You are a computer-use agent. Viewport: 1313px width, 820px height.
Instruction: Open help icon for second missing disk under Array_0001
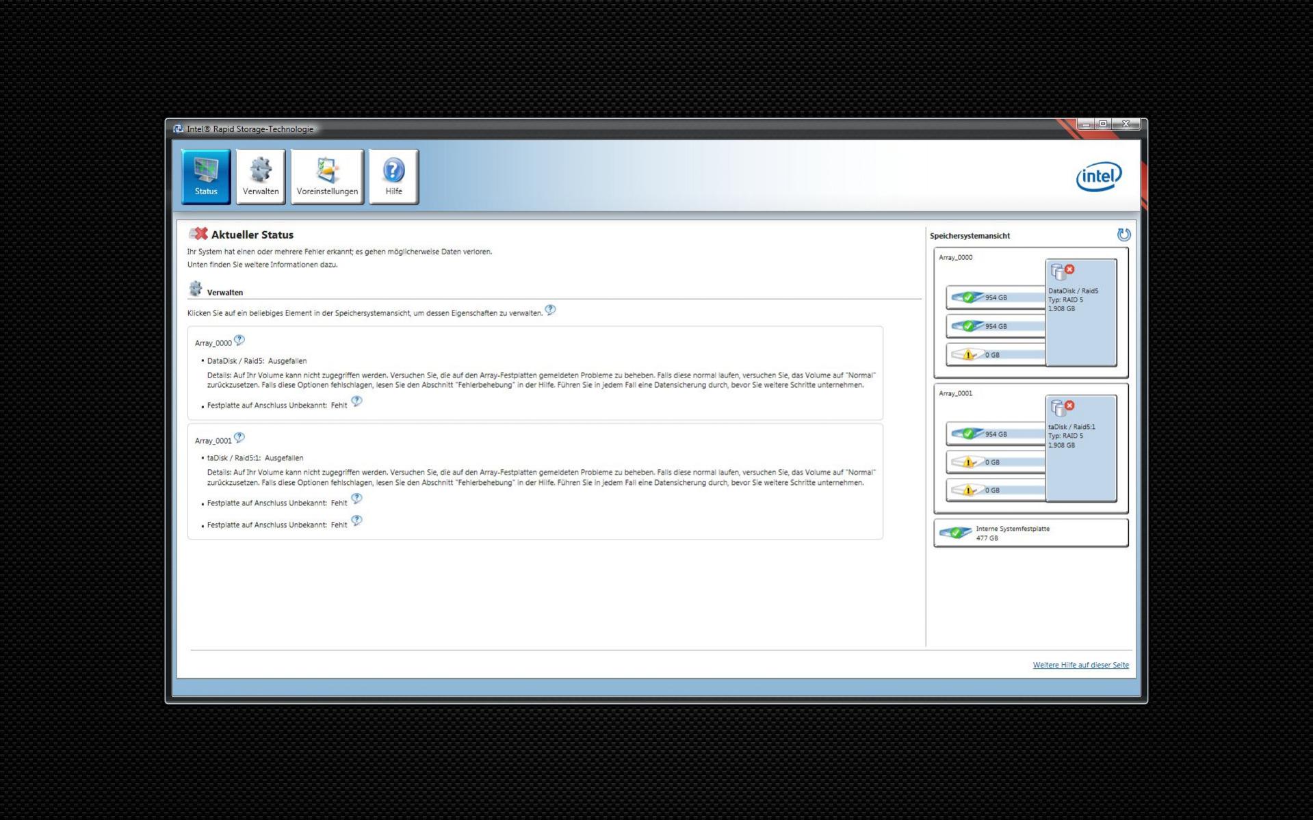click(x=356, y=521)
